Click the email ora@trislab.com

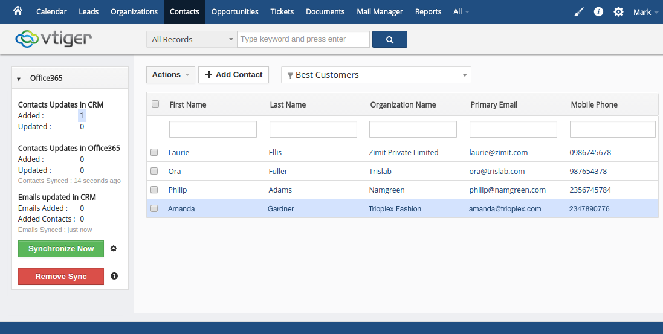[x=497, y=172]
